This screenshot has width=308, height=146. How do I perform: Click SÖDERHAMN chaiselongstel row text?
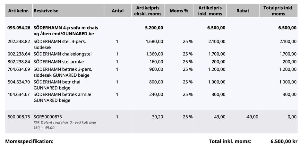coord(63,54)
